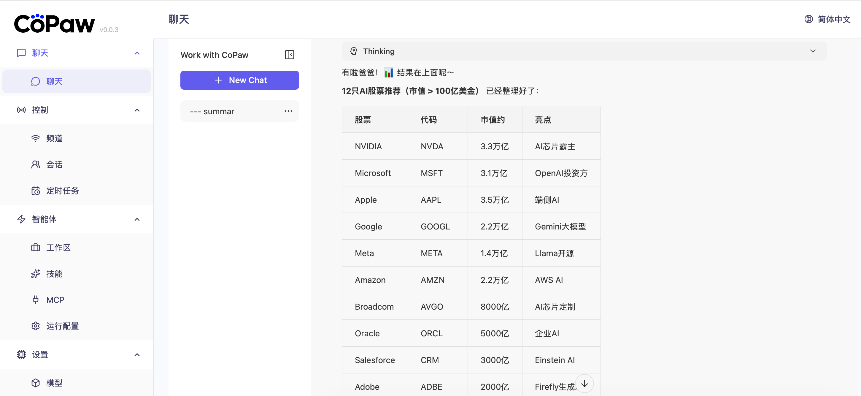The width and height of the screenshot is (861, 396).
Task: Expand the Thinking section chevron
Action: (x=813, y=51)
